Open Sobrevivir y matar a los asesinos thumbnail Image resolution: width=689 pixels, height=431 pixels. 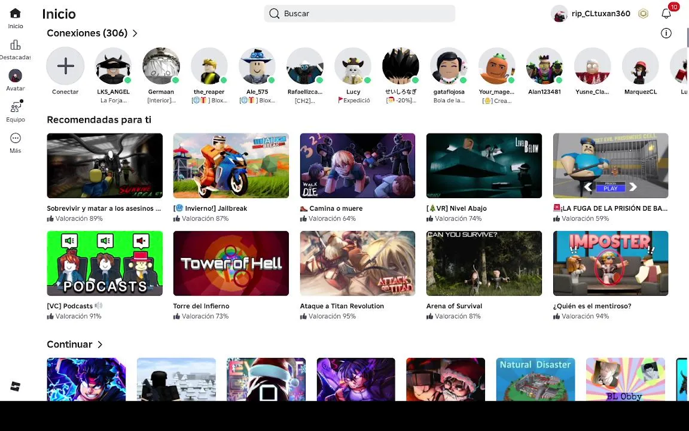105,166
